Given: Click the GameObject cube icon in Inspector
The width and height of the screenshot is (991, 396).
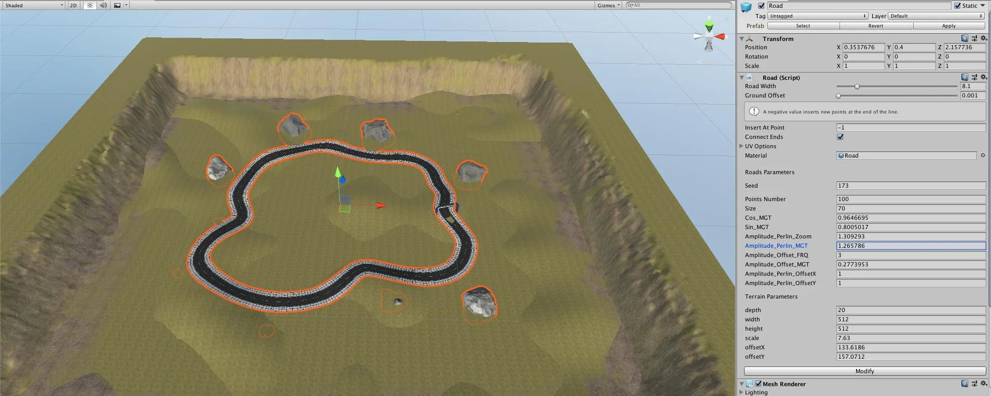Looking at the screenshot, I should click(746, 7).
